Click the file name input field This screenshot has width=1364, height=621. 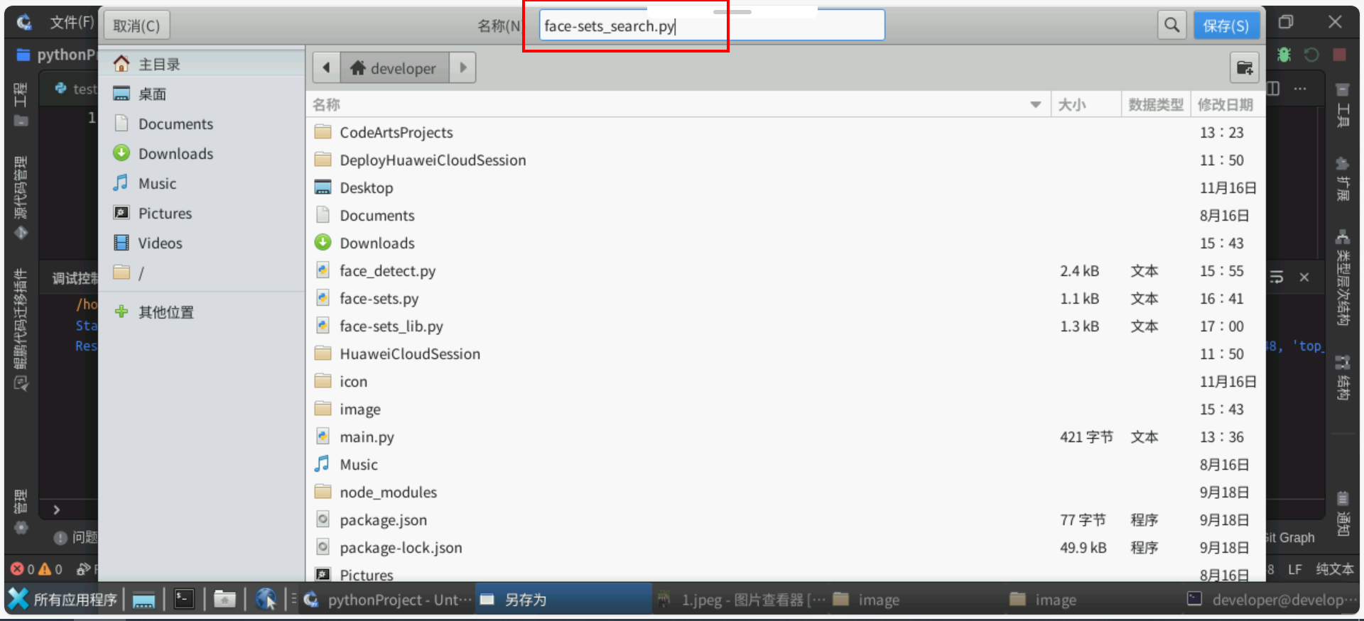point(710,26)
